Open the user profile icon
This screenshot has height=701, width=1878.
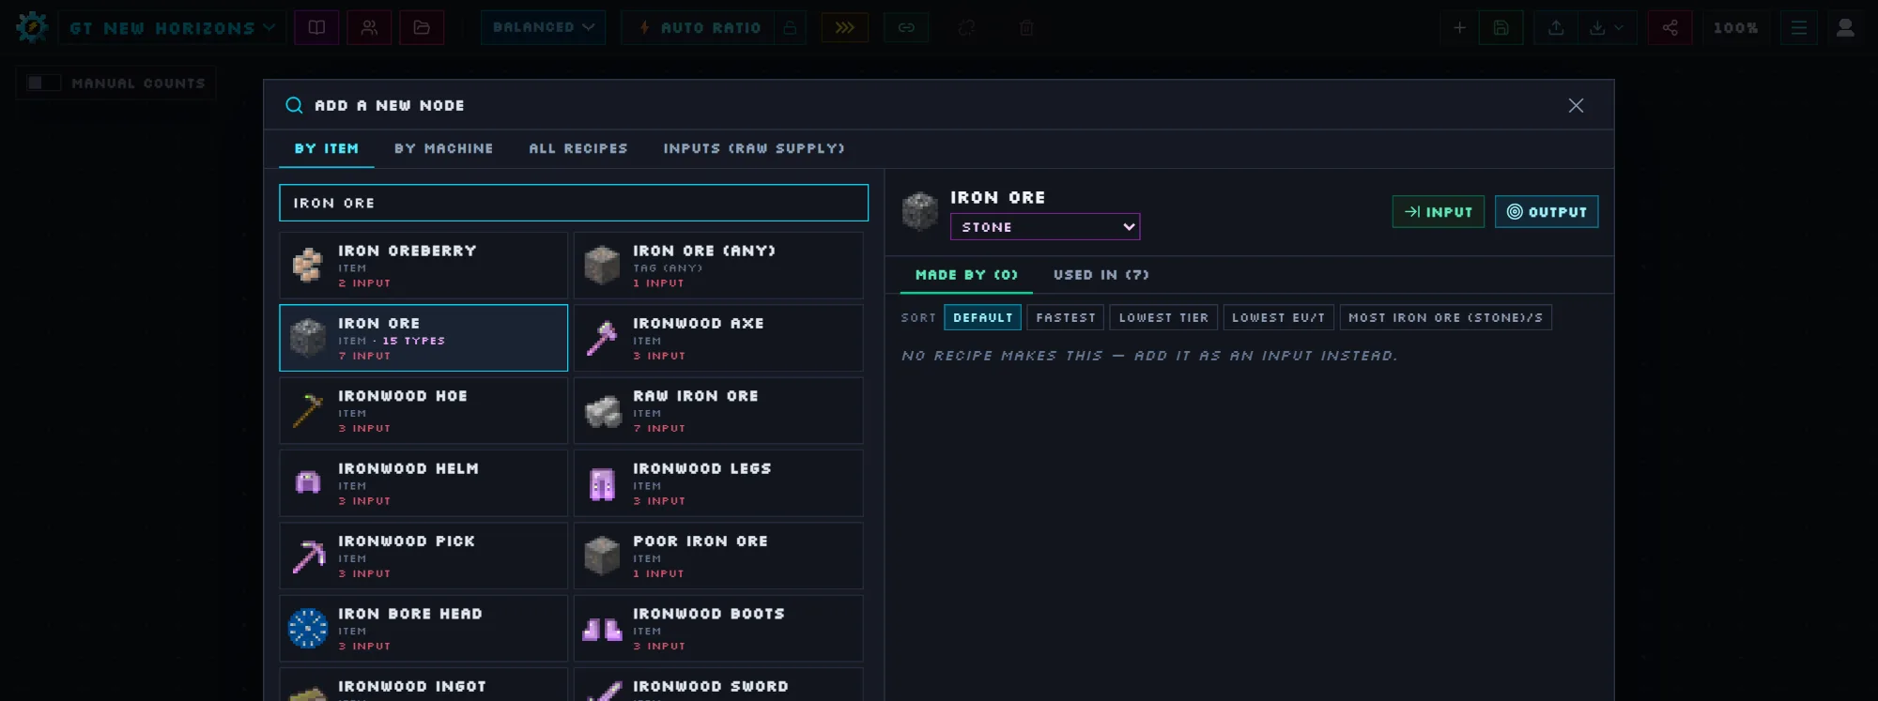coord(1845,27)
